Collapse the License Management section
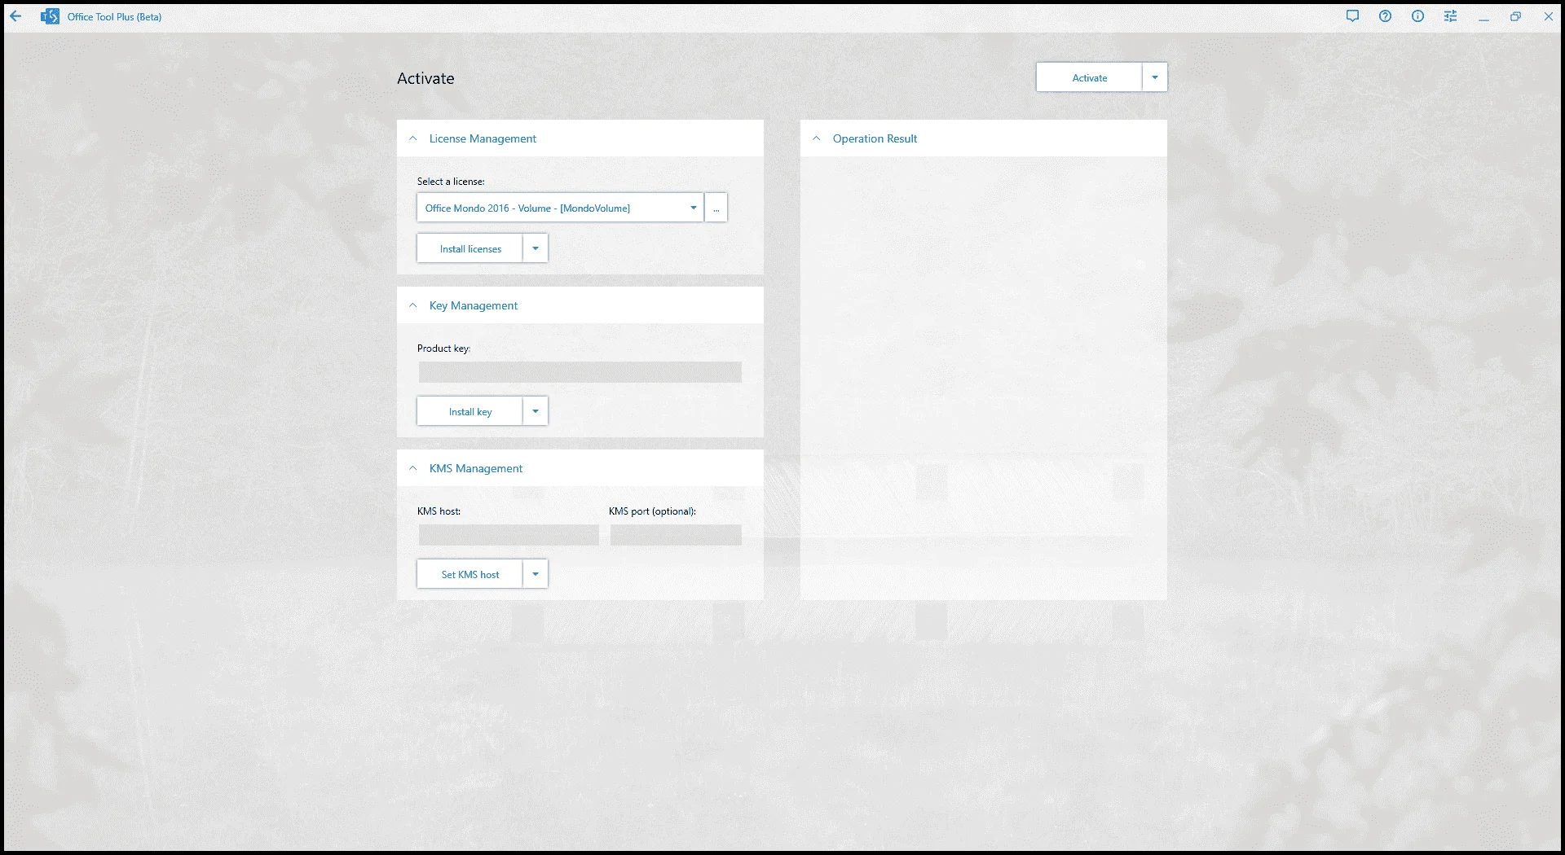This screenshot has width=1565, height=855. [x=412, y=138]
